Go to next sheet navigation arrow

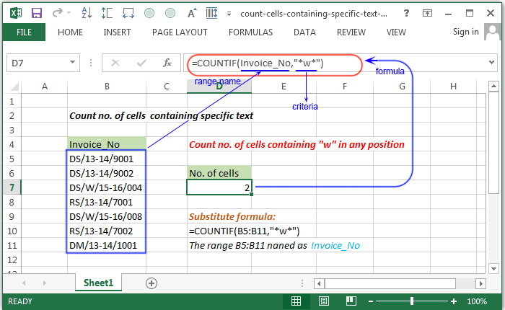[x=45, y=283]
